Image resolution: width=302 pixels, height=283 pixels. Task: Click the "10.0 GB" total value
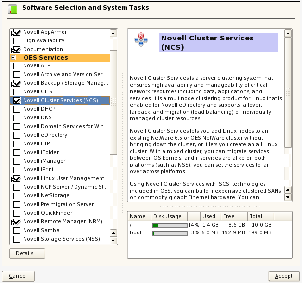click(x=262, y=225)
